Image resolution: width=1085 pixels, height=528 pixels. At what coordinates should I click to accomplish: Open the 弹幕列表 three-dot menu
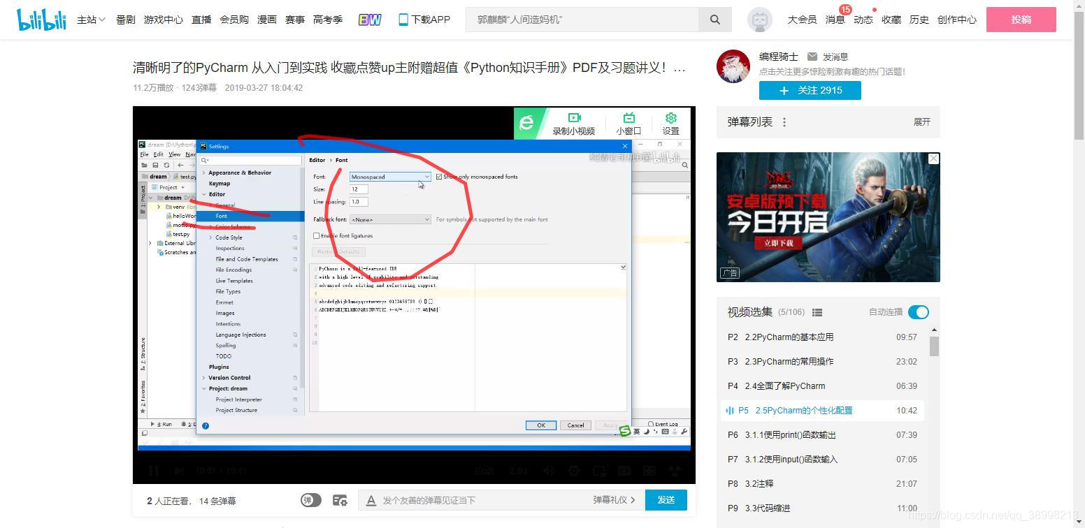point(784,122)
